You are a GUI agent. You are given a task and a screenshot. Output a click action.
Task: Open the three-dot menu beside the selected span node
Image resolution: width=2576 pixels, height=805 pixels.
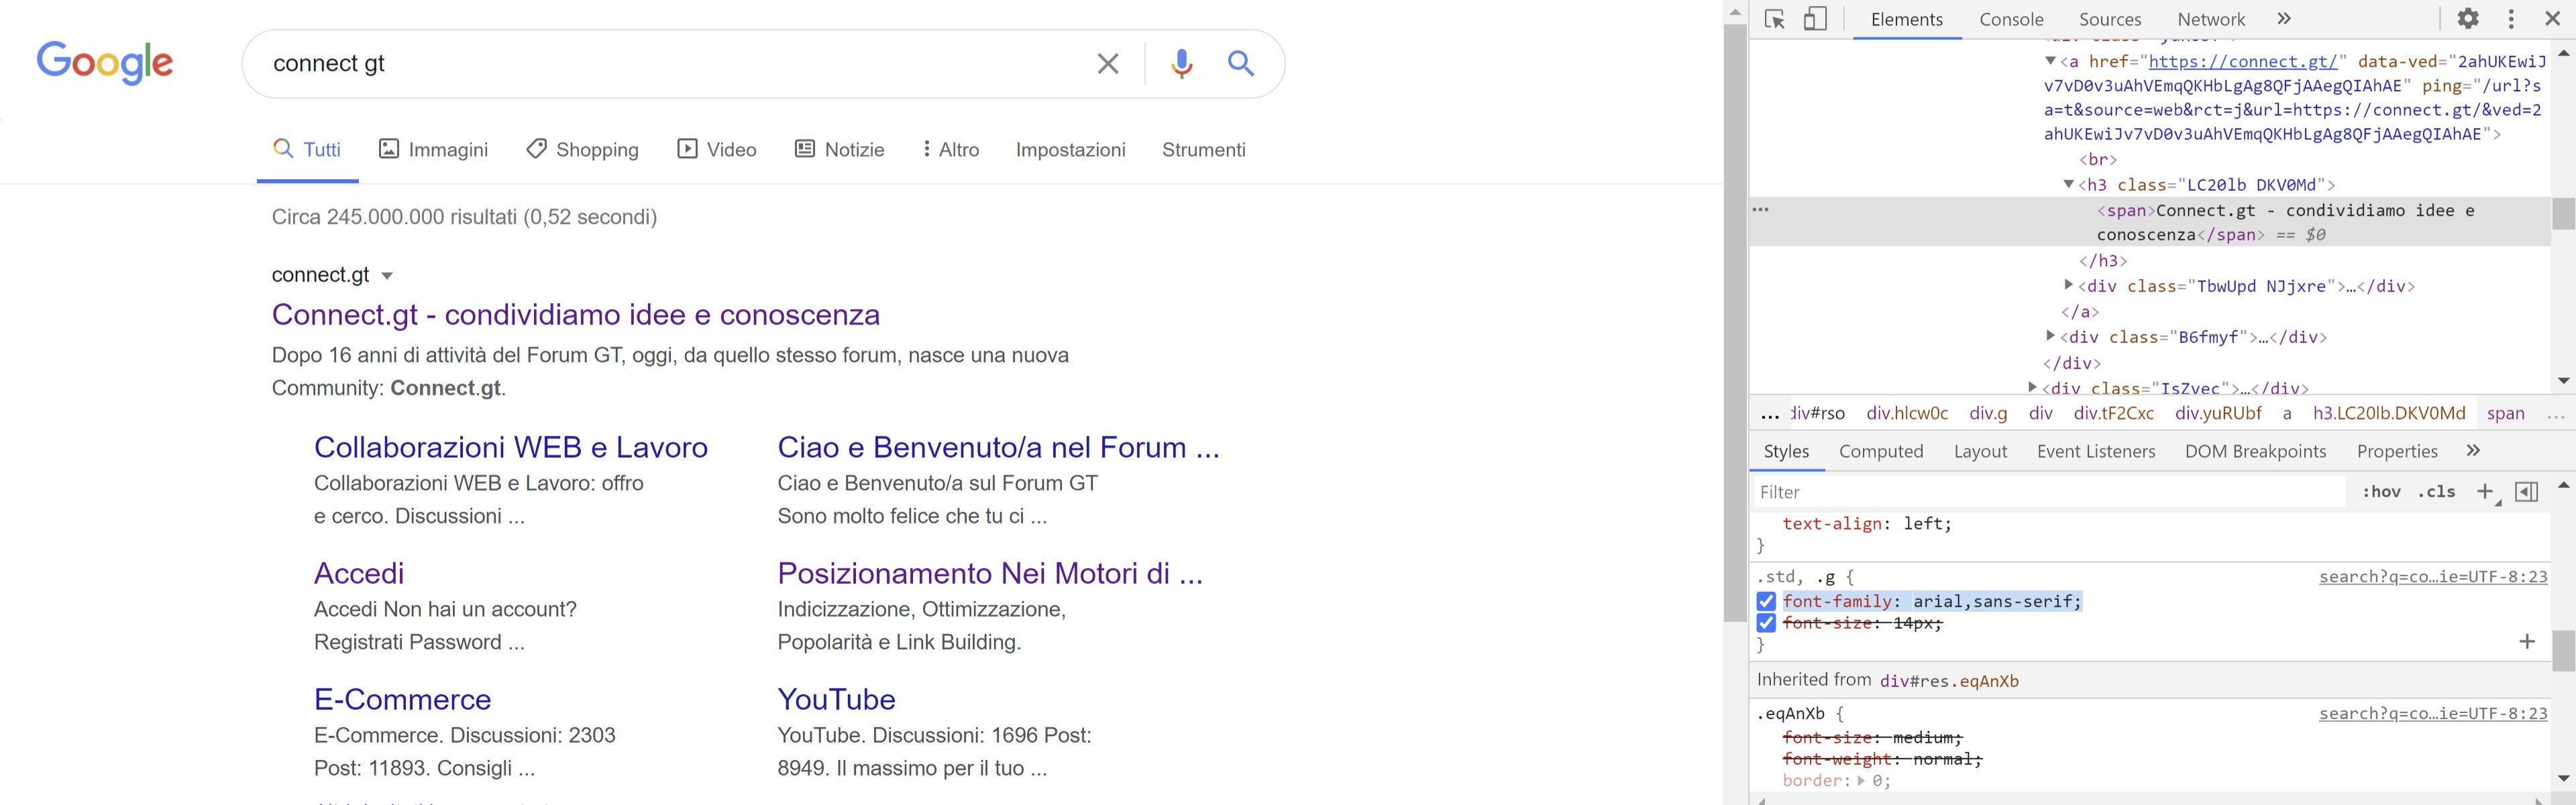pos(1761,210)
